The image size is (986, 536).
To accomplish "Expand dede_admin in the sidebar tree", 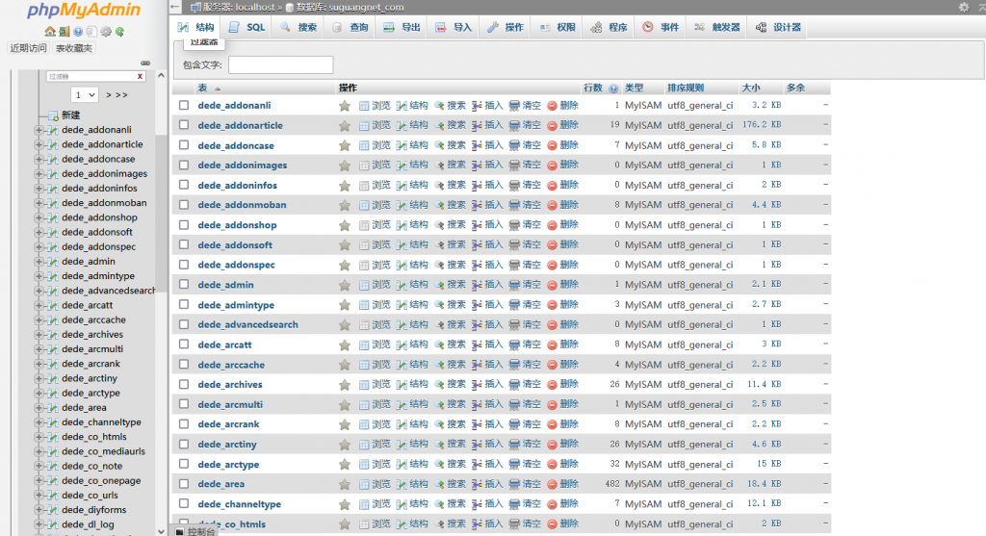I will click(x=39, y=262).
